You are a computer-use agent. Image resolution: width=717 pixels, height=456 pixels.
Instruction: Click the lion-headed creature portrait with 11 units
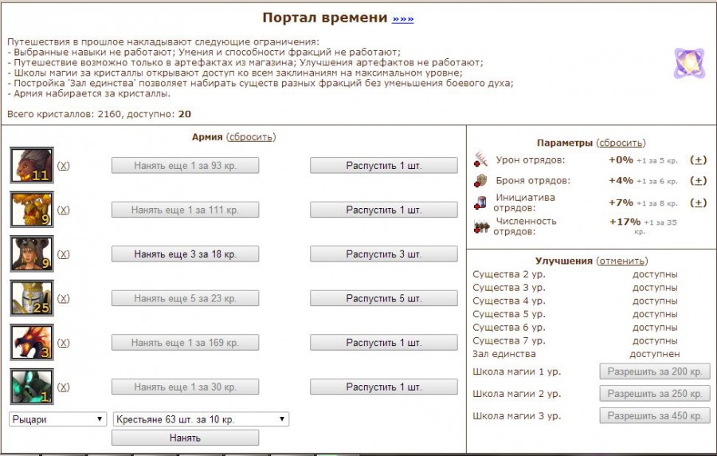32,165
